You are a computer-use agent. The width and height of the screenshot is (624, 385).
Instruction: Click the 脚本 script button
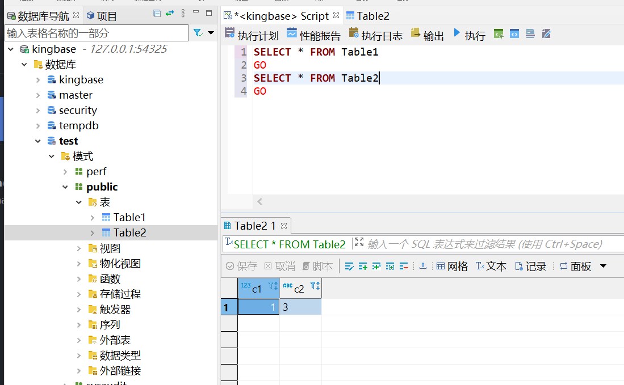coord(317,266)
